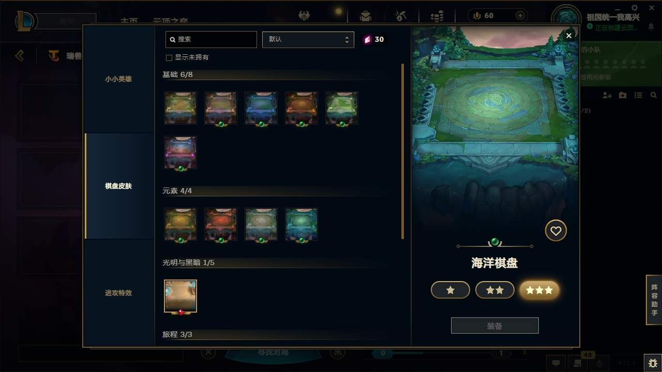Click the 装备 equip button

(495, 326)
